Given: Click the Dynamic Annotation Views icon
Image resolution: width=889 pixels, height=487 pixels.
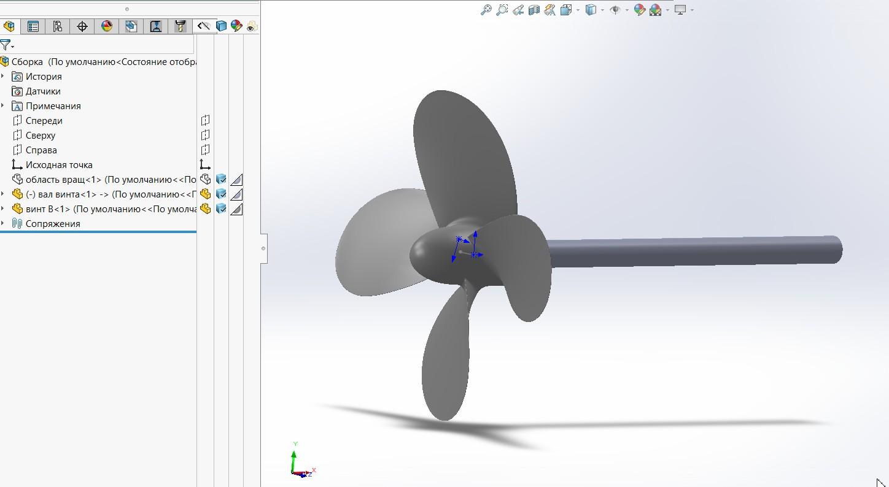Looking at the screenshot, I should coord(550,10).
